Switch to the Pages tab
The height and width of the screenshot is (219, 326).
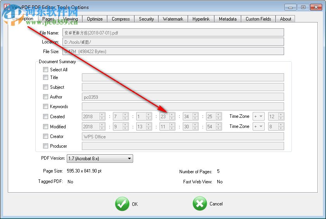[x=48, y=19]
